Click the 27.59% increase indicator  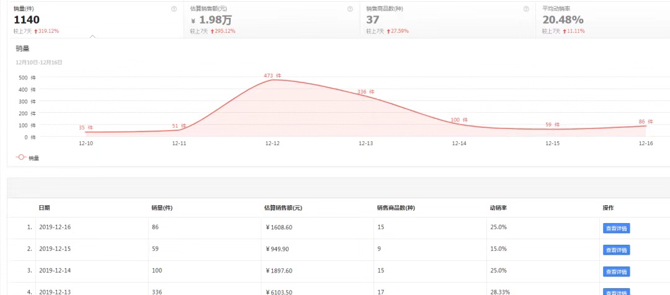[x=398, y=31]
